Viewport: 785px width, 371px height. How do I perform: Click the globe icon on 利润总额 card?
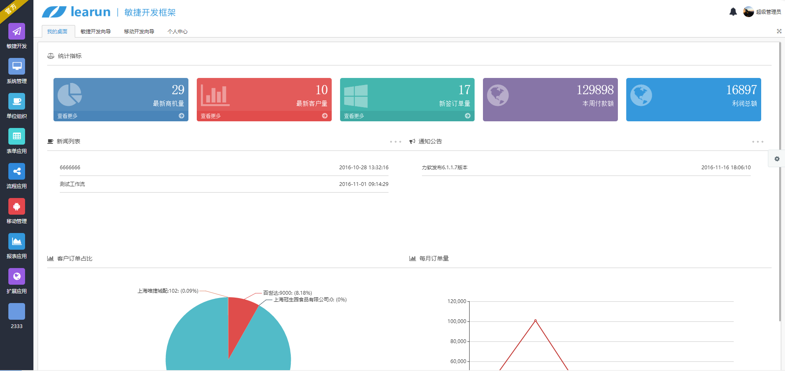tap(641, 95)
